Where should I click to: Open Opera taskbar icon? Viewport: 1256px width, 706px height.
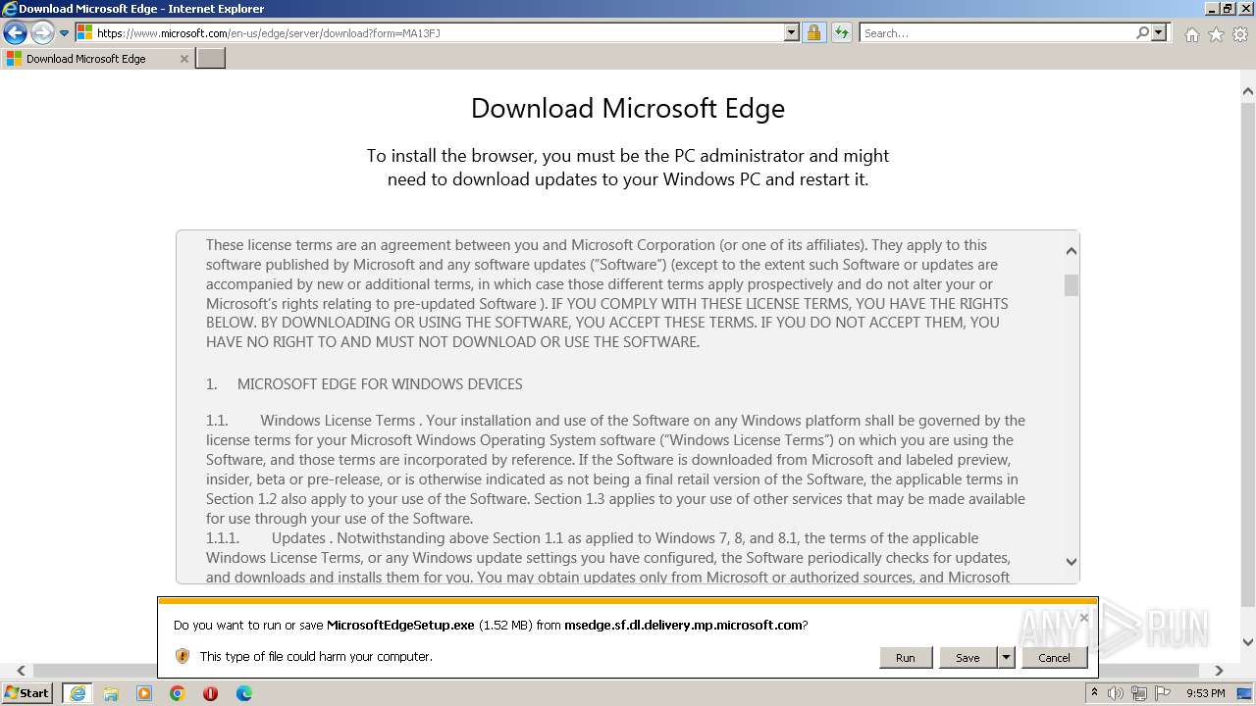click(210, 693)
